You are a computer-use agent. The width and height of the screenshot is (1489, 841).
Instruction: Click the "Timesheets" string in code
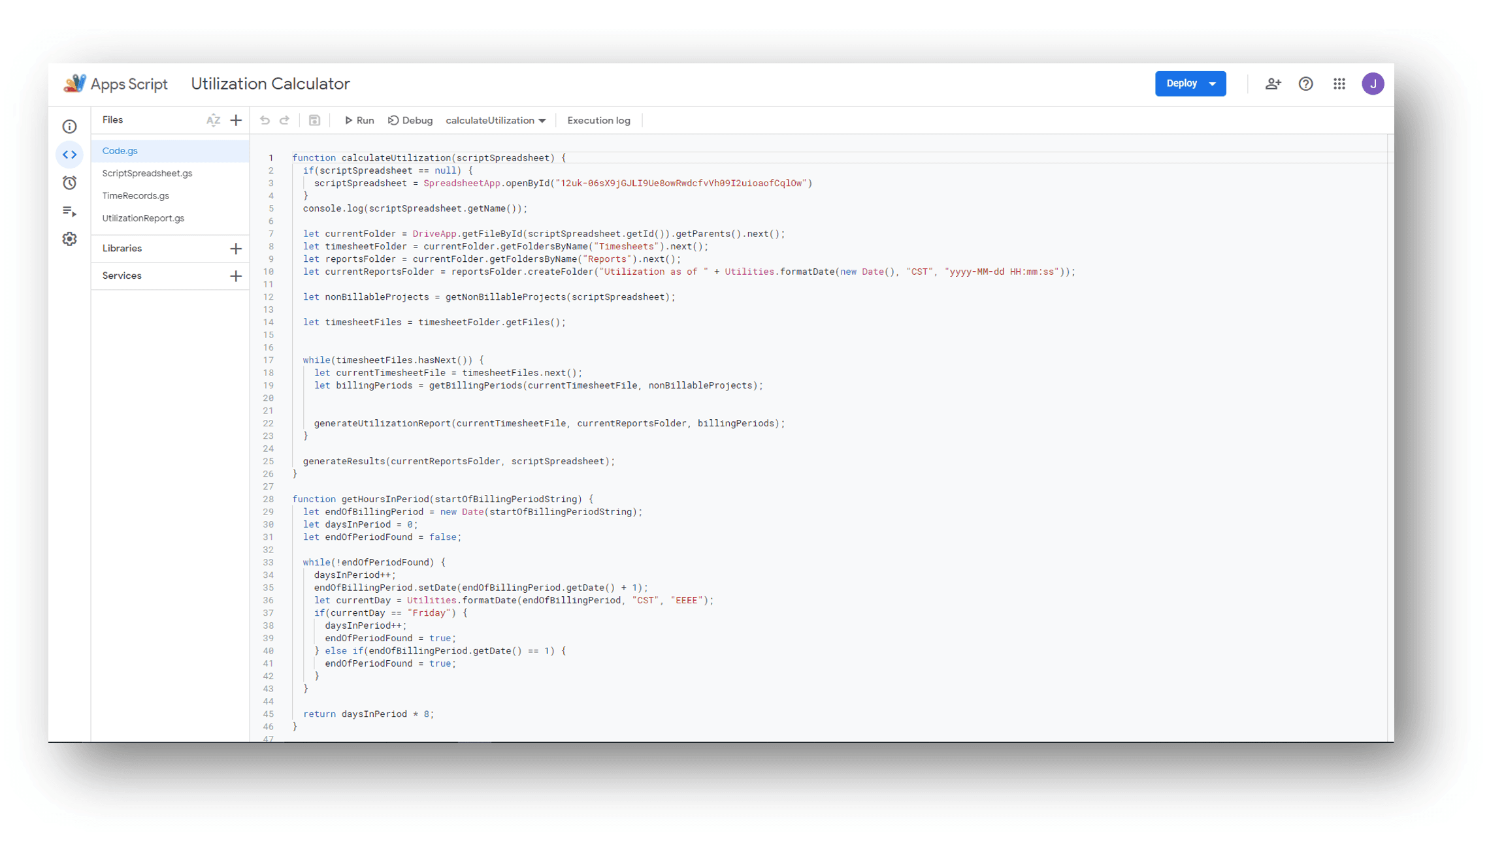626,247
